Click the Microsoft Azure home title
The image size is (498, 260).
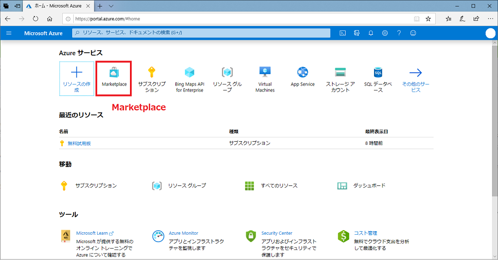pyautogui.click(x=43, y=33)
